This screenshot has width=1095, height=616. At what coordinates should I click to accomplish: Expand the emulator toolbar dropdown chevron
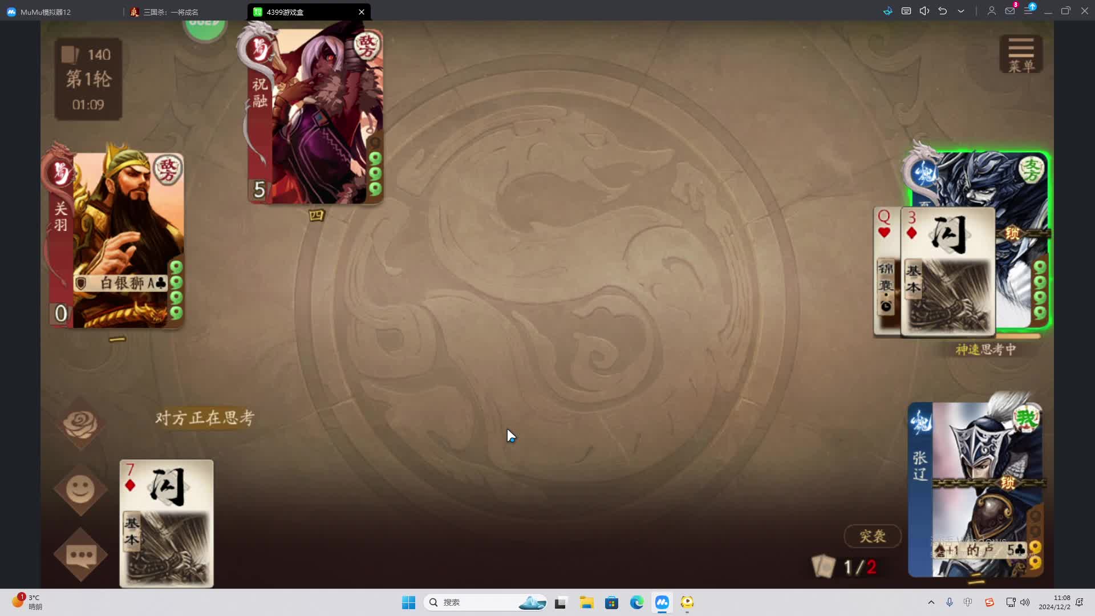tap(961, 11)
